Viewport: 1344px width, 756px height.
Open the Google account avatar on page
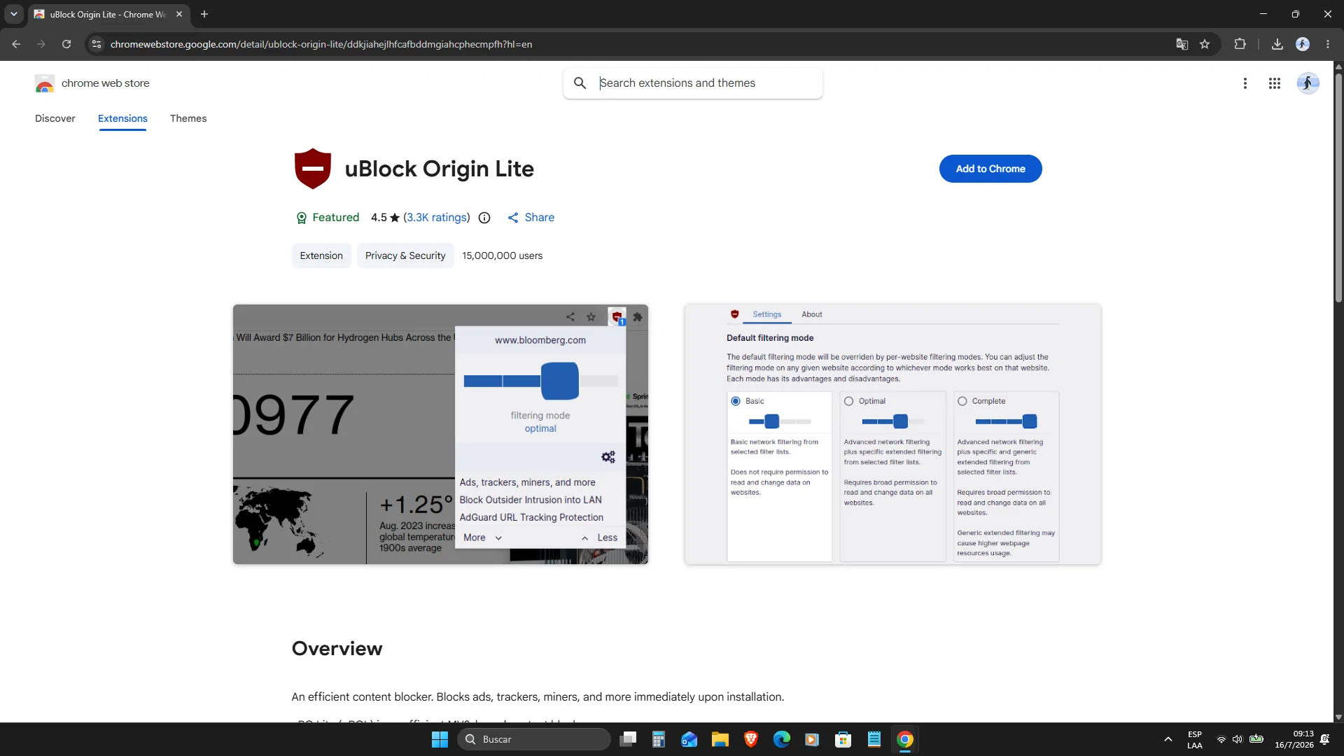1308,83
